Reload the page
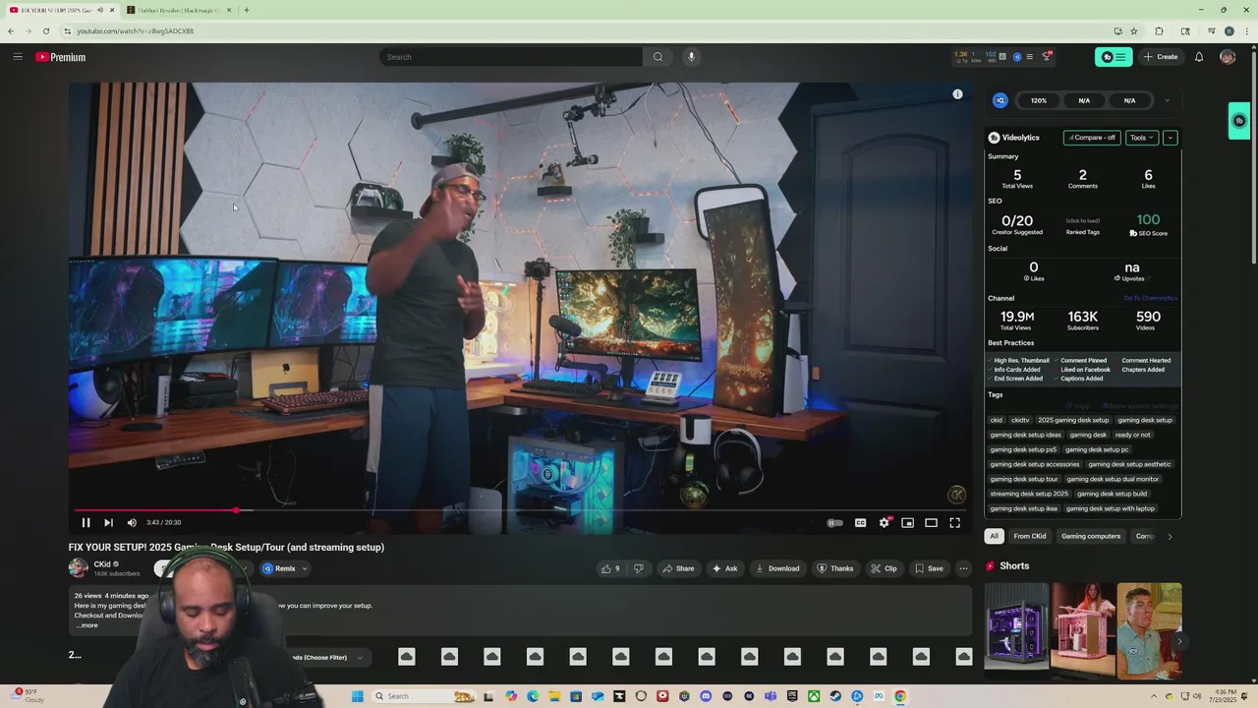This screenshot has height=708, width=1258. point(46,30)
